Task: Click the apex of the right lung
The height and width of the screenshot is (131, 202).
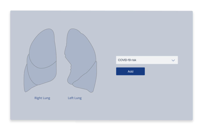Action: [x=49, y=29]
